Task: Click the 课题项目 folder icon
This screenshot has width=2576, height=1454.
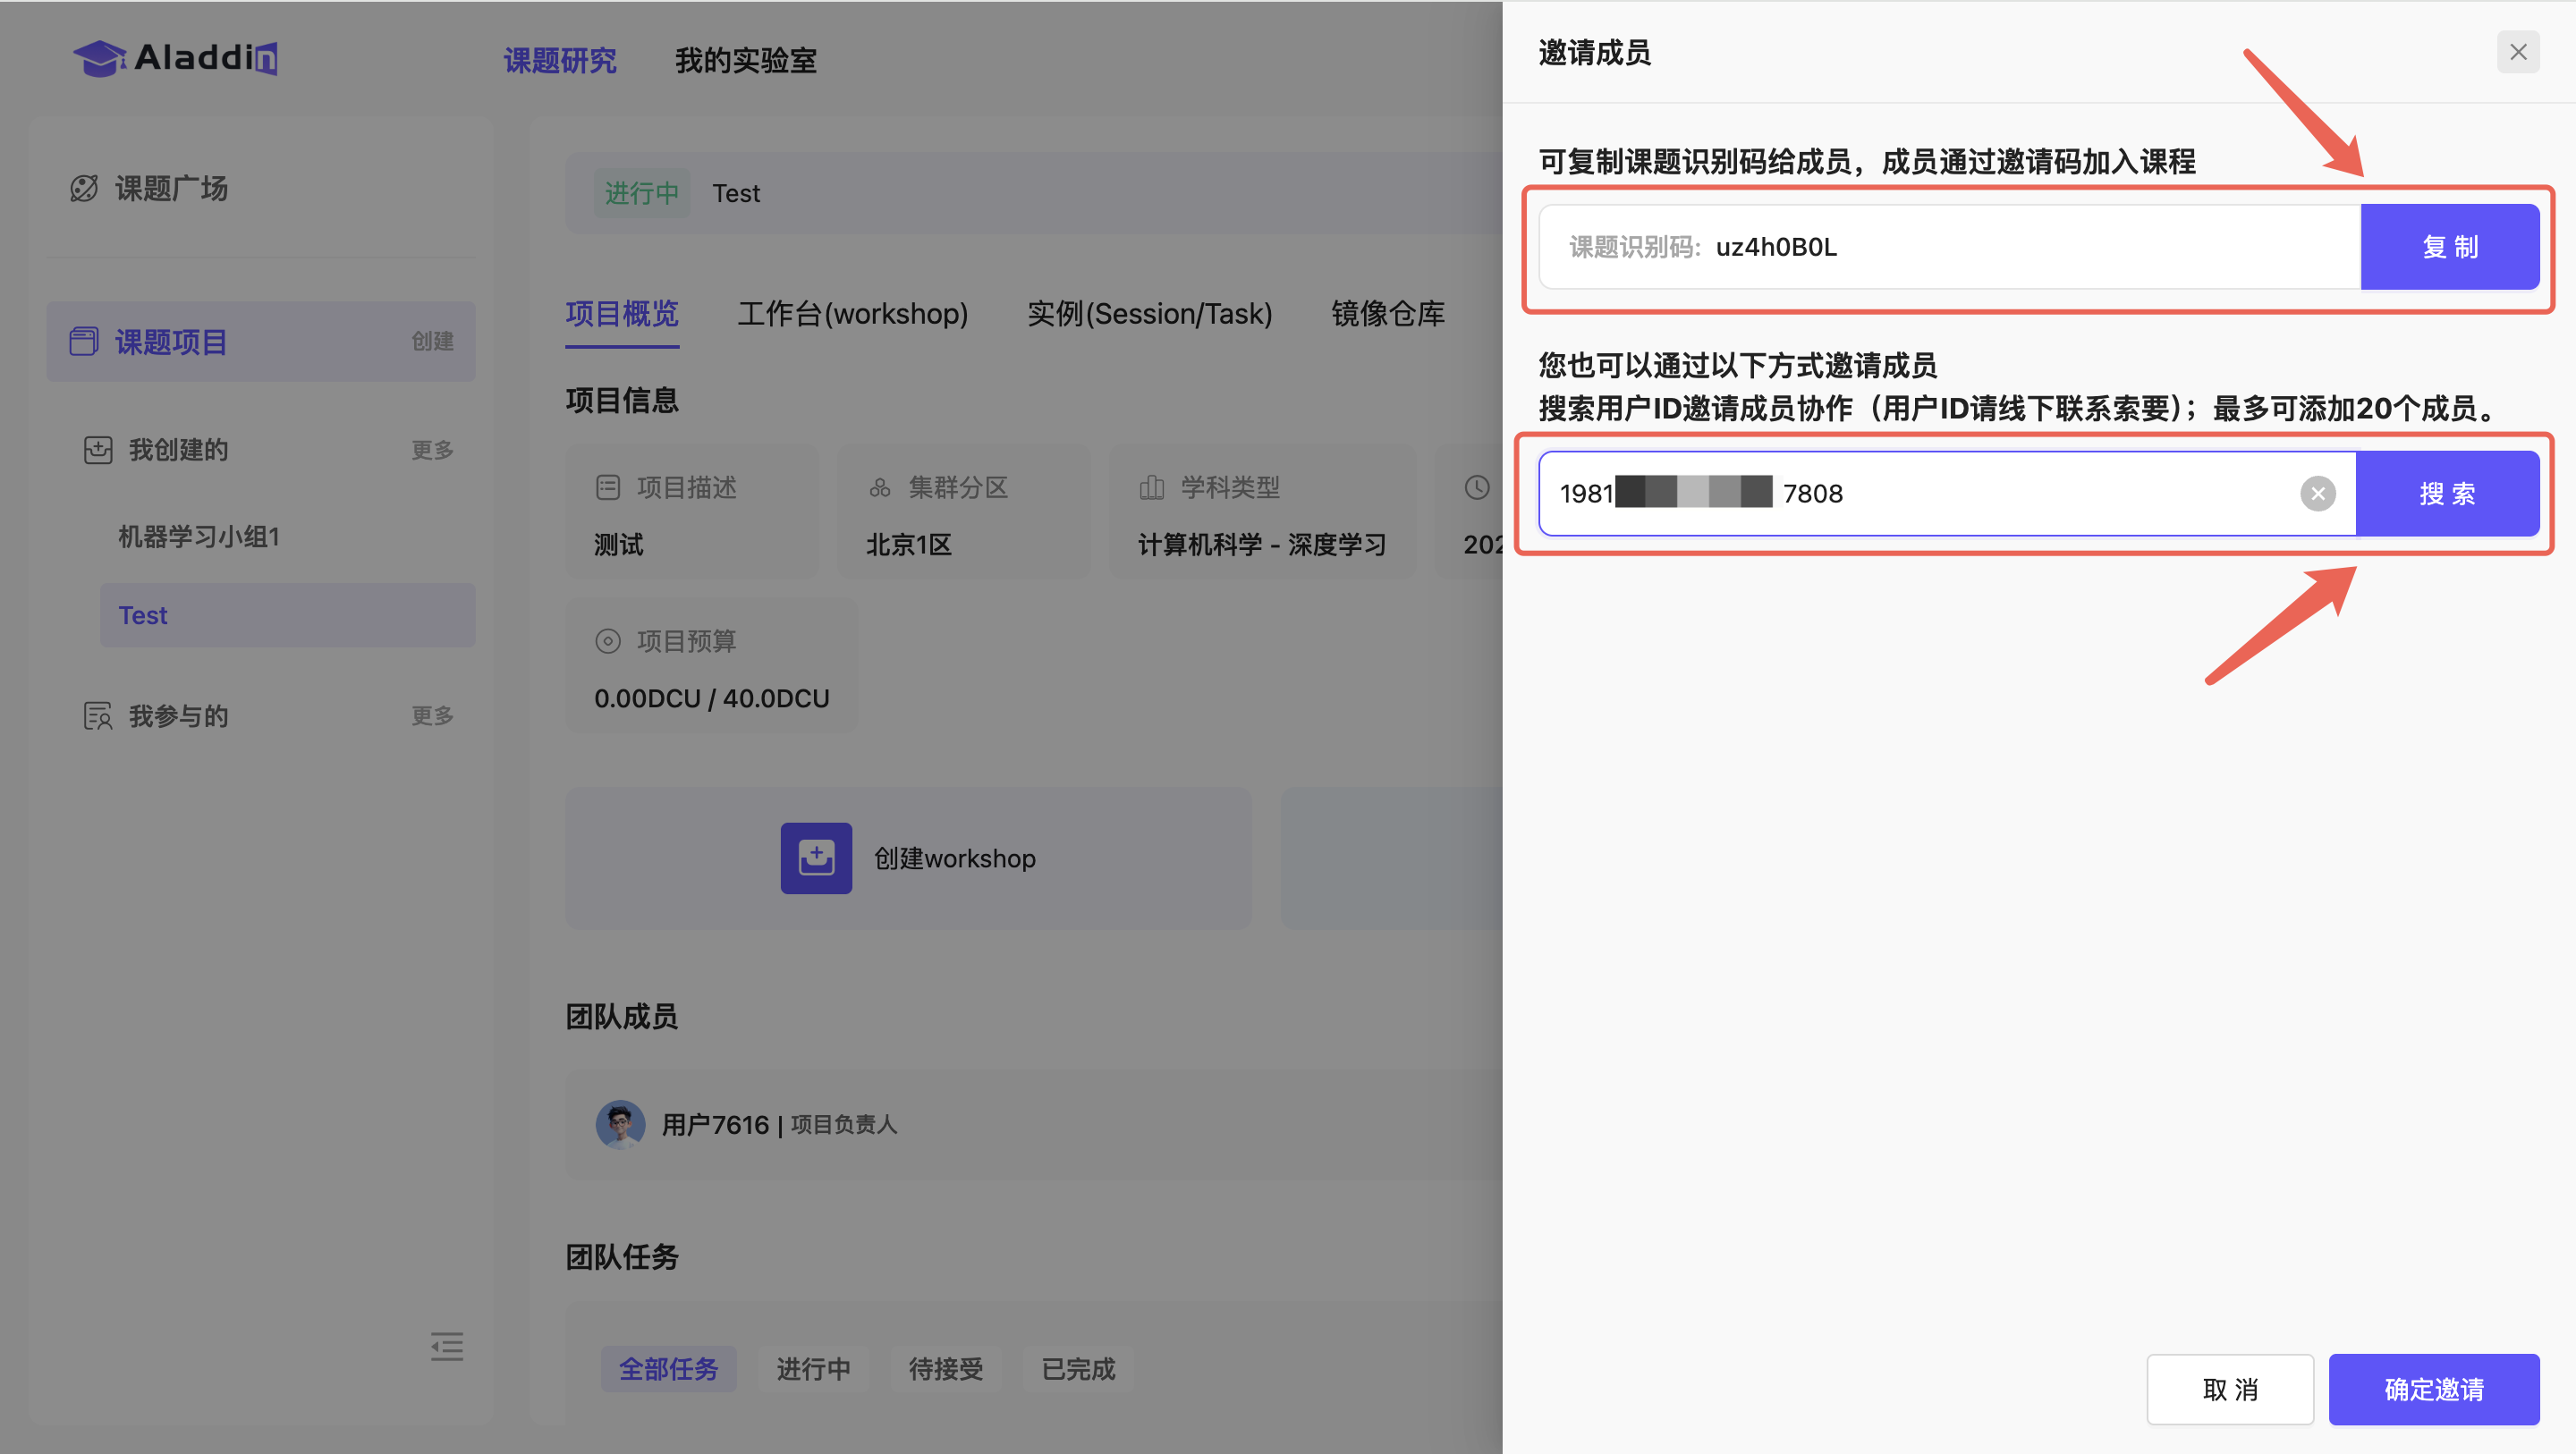Action: click(x=84, y=341)
